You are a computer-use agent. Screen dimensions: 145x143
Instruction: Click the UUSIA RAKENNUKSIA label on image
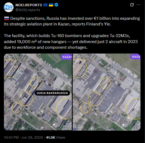52,93
